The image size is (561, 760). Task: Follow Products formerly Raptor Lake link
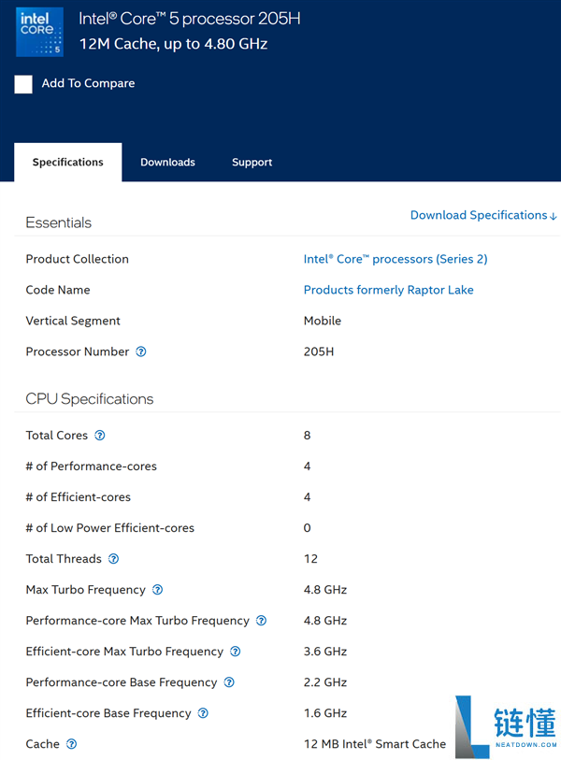tap(388, 290)
